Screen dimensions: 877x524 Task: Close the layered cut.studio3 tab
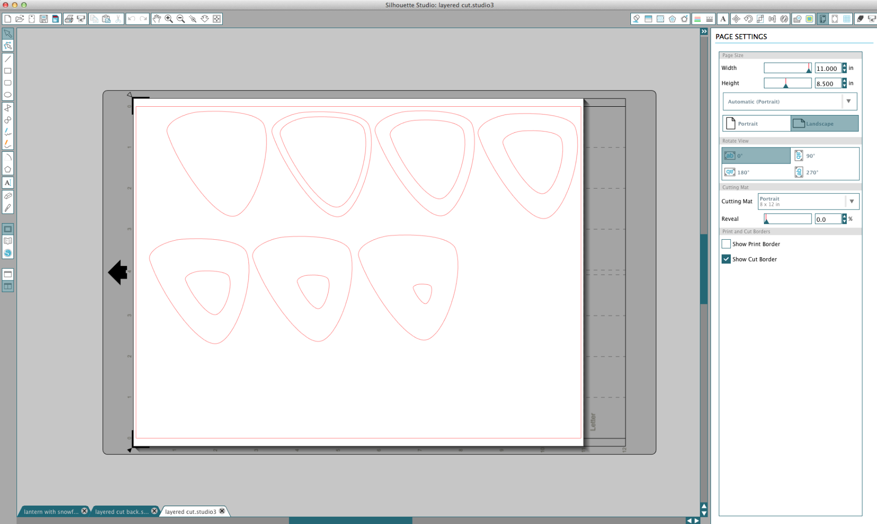[222, 511]
